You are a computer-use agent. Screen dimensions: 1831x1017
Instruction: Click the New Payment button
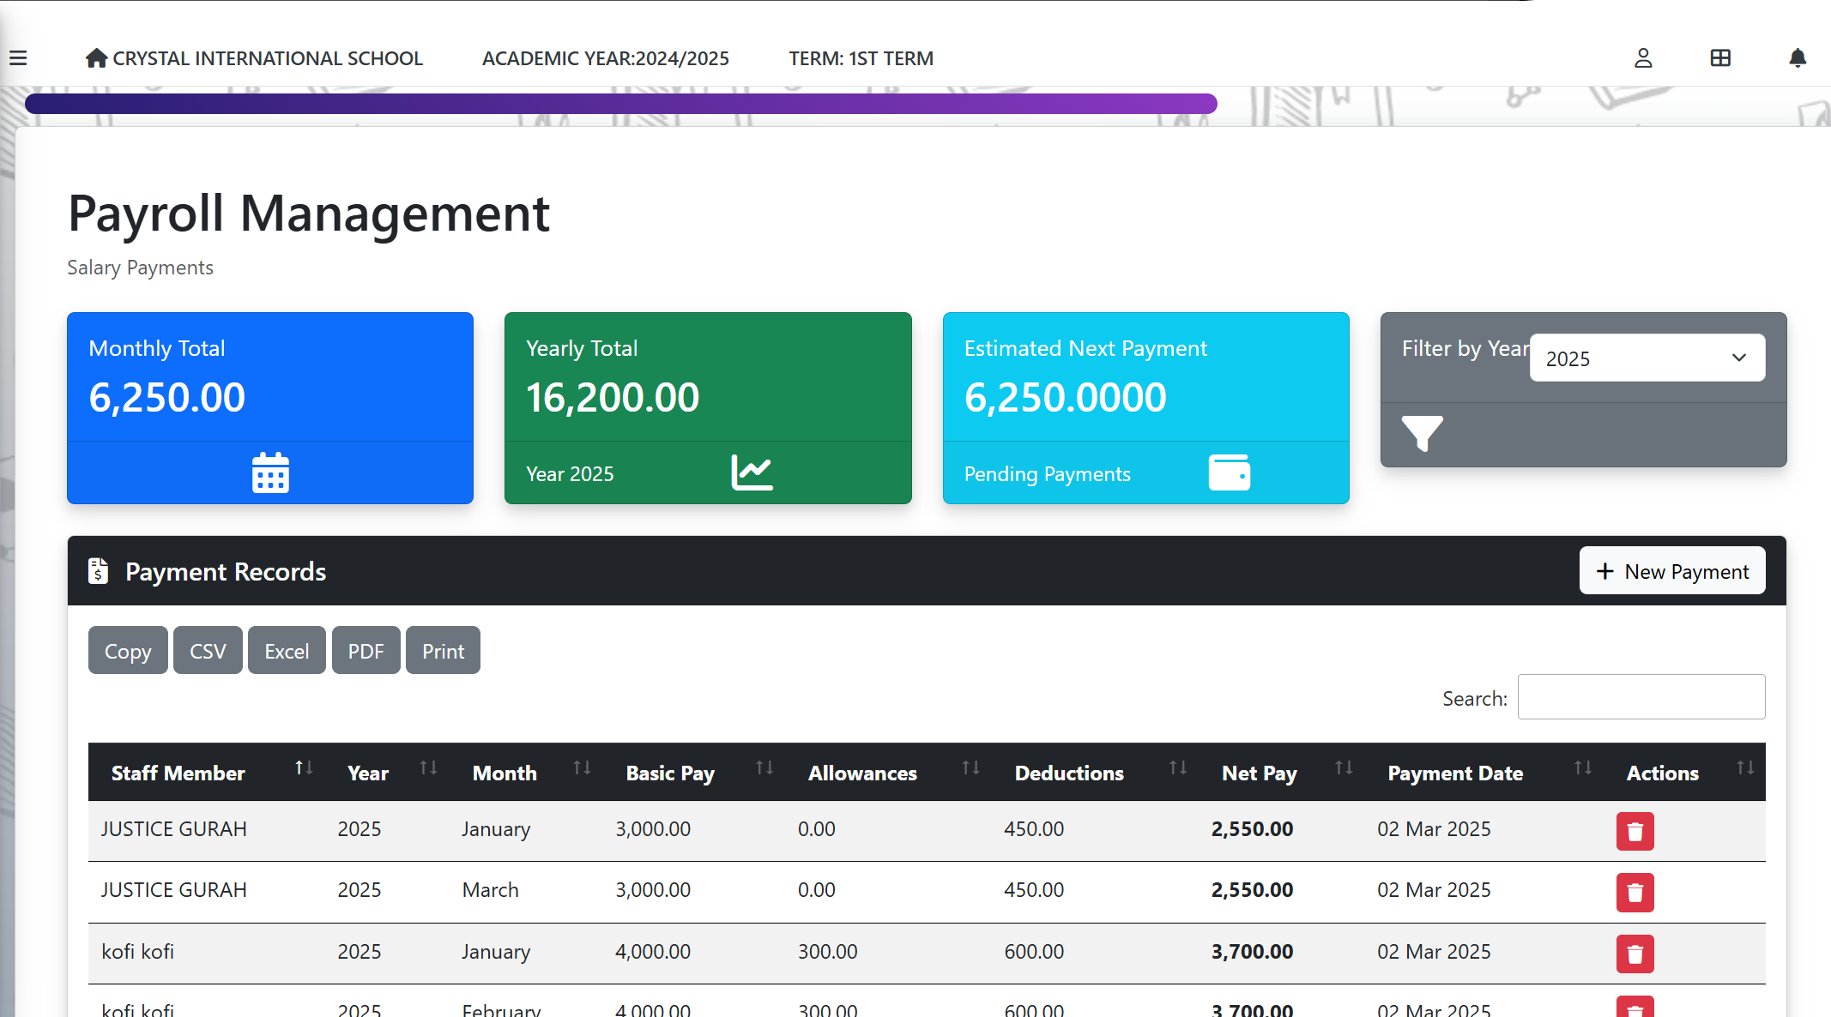[1671, 571]
